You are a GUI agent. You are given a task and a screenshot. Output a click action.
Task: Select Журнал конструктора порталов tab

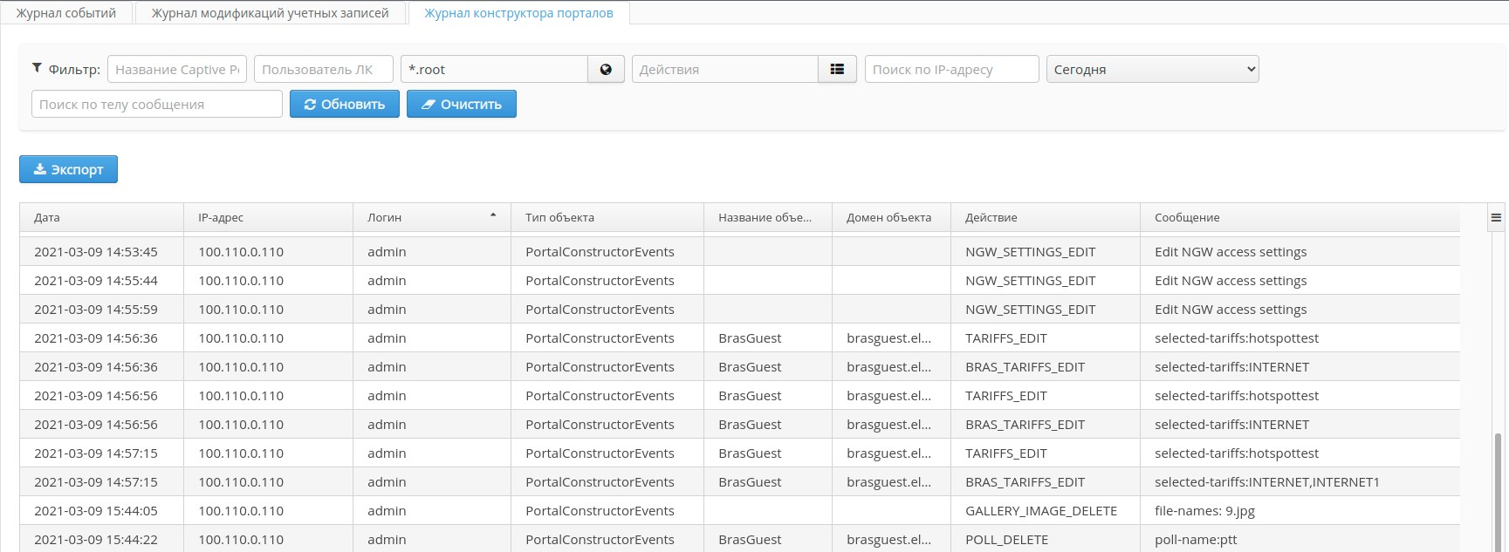tap(518, 13)
